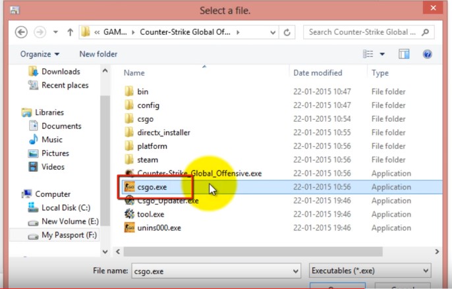Click the horizontal scrollbar thumb

(253, 251)
